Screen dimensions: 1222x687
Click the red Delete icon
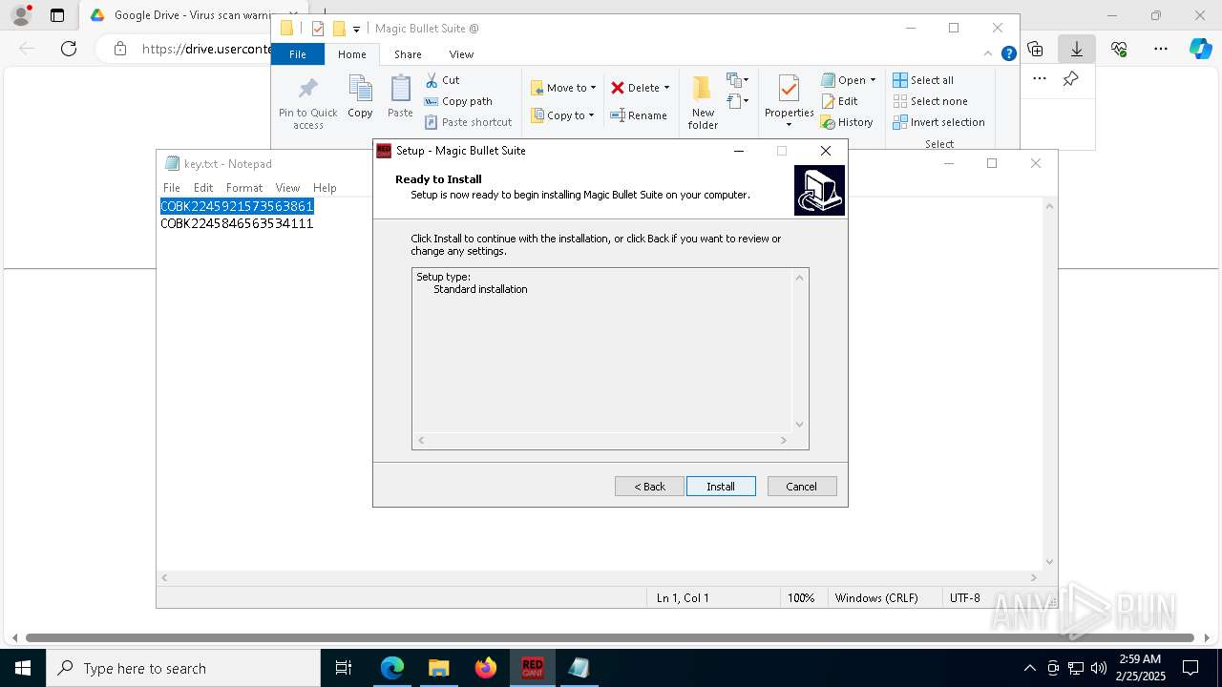click(x=618, y=88)
